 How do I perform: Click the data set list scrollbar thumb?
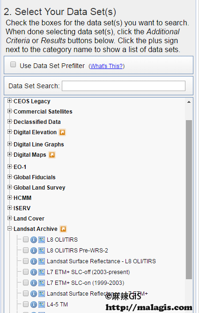tap(189, 199)
